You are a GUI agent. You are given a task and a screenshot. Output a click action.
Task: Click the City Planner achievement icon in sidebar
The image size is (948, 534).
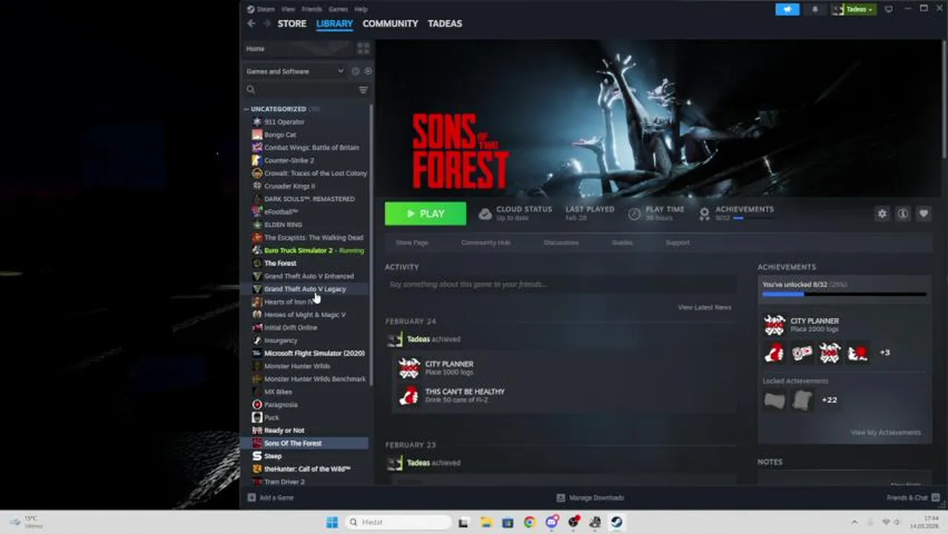click(774, 325)
